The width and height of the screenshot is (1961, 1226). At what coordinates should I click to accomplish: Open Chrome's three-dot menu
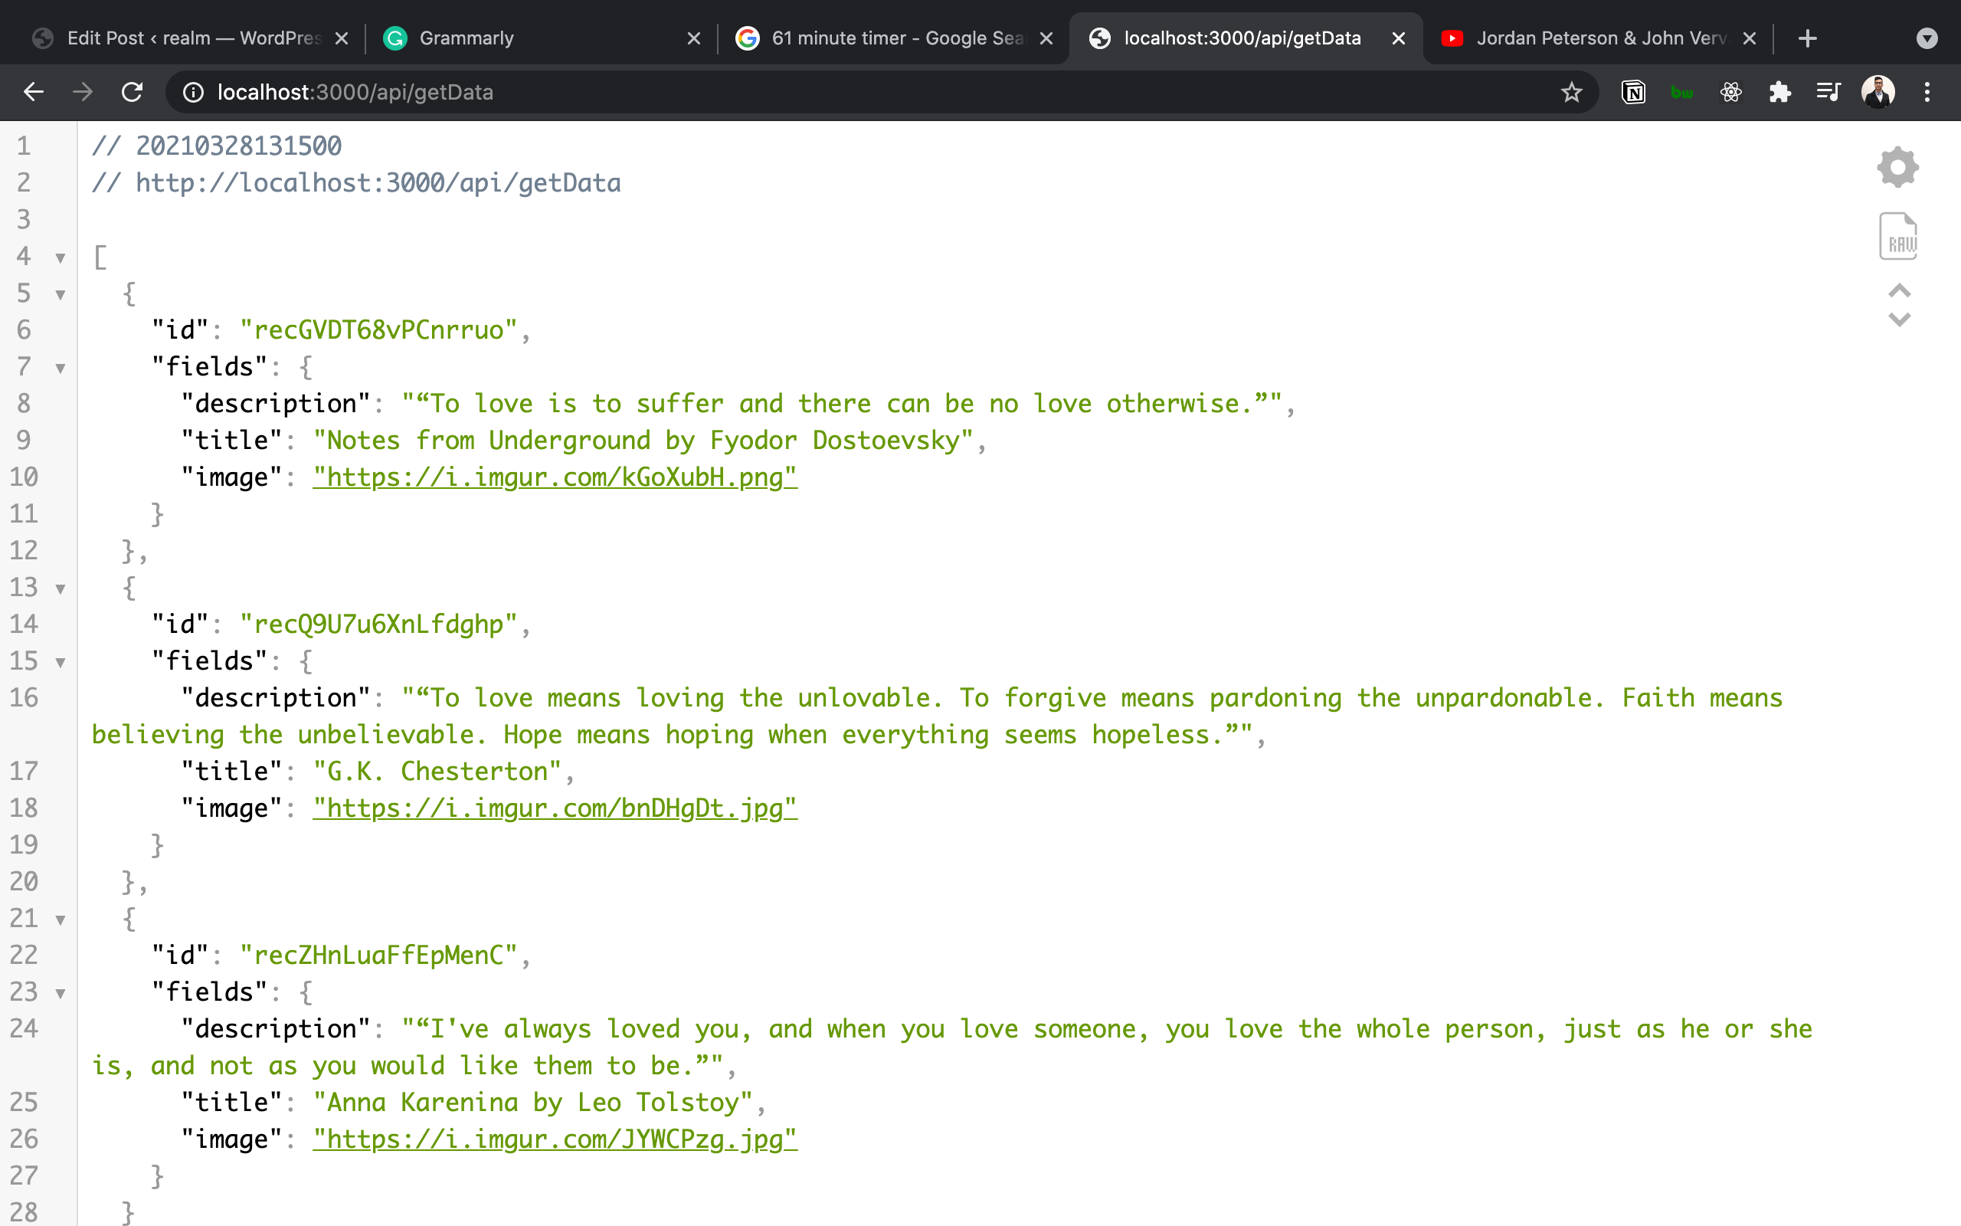tap(1928, 92)
